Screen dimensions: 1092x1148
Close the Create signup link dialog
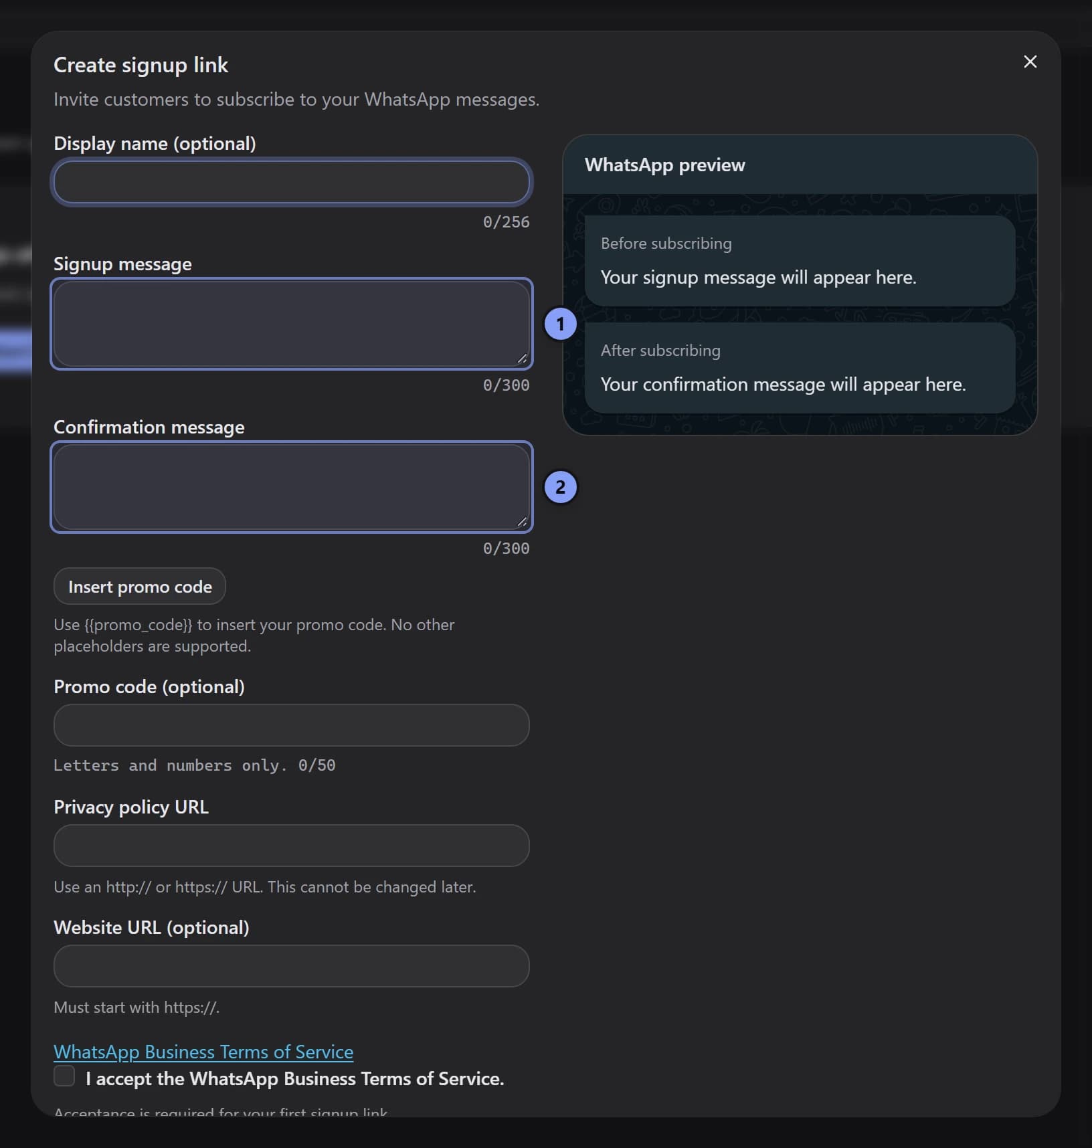pyautogui.click(x=1030, y=62)
